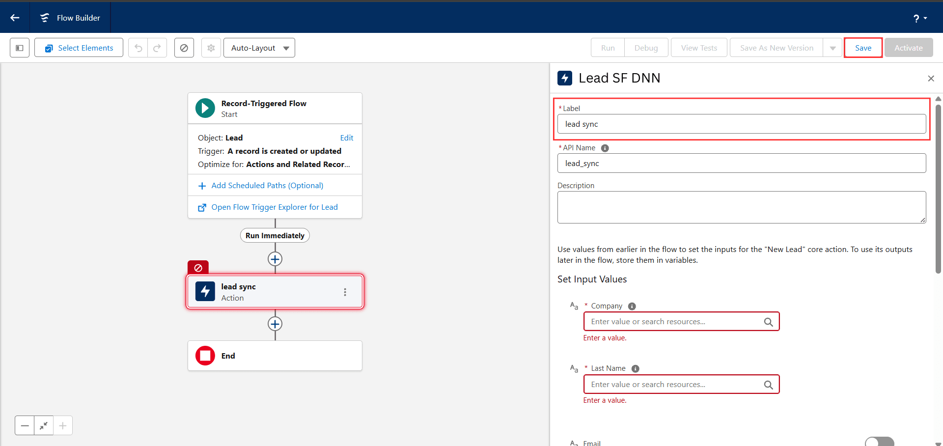943x446 pixels.
Task: Open lead sync action's three-dot menu
Action: point(345,292)
